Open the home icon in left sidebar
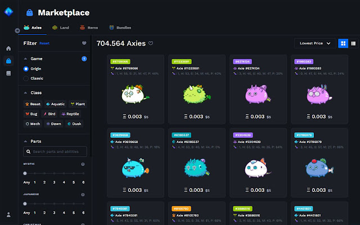The width and height of the screenshot is (360, 225). 8,48
